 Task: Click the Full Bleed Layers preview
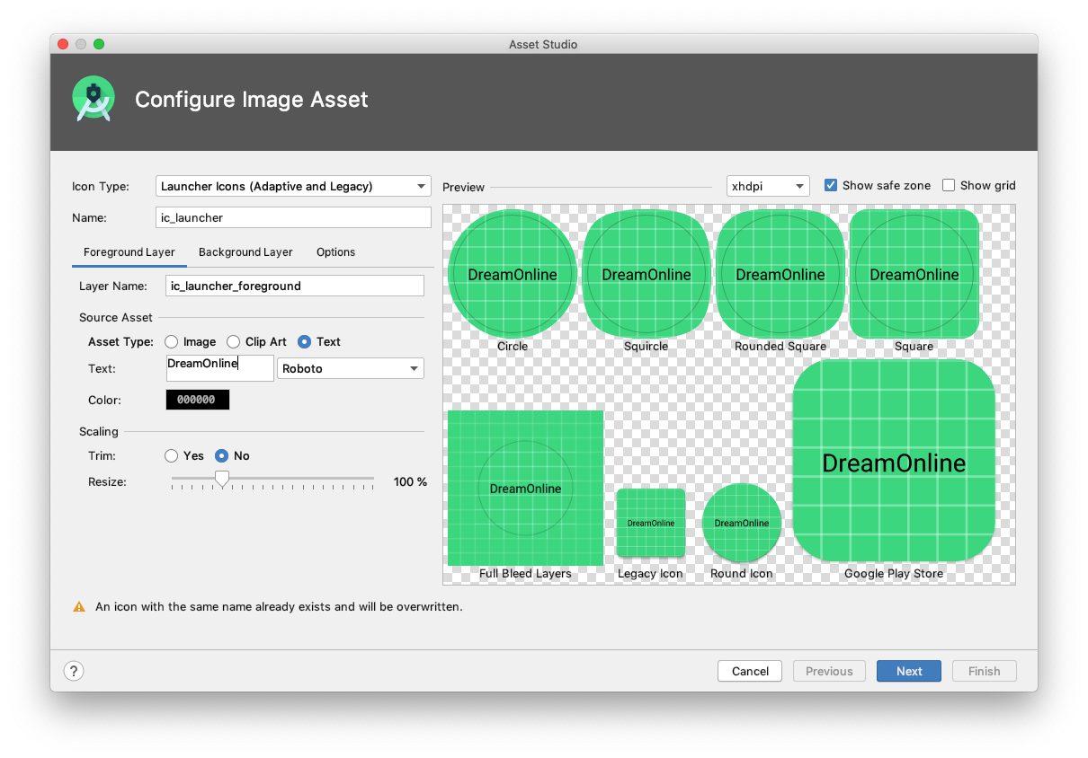[525, 488]
